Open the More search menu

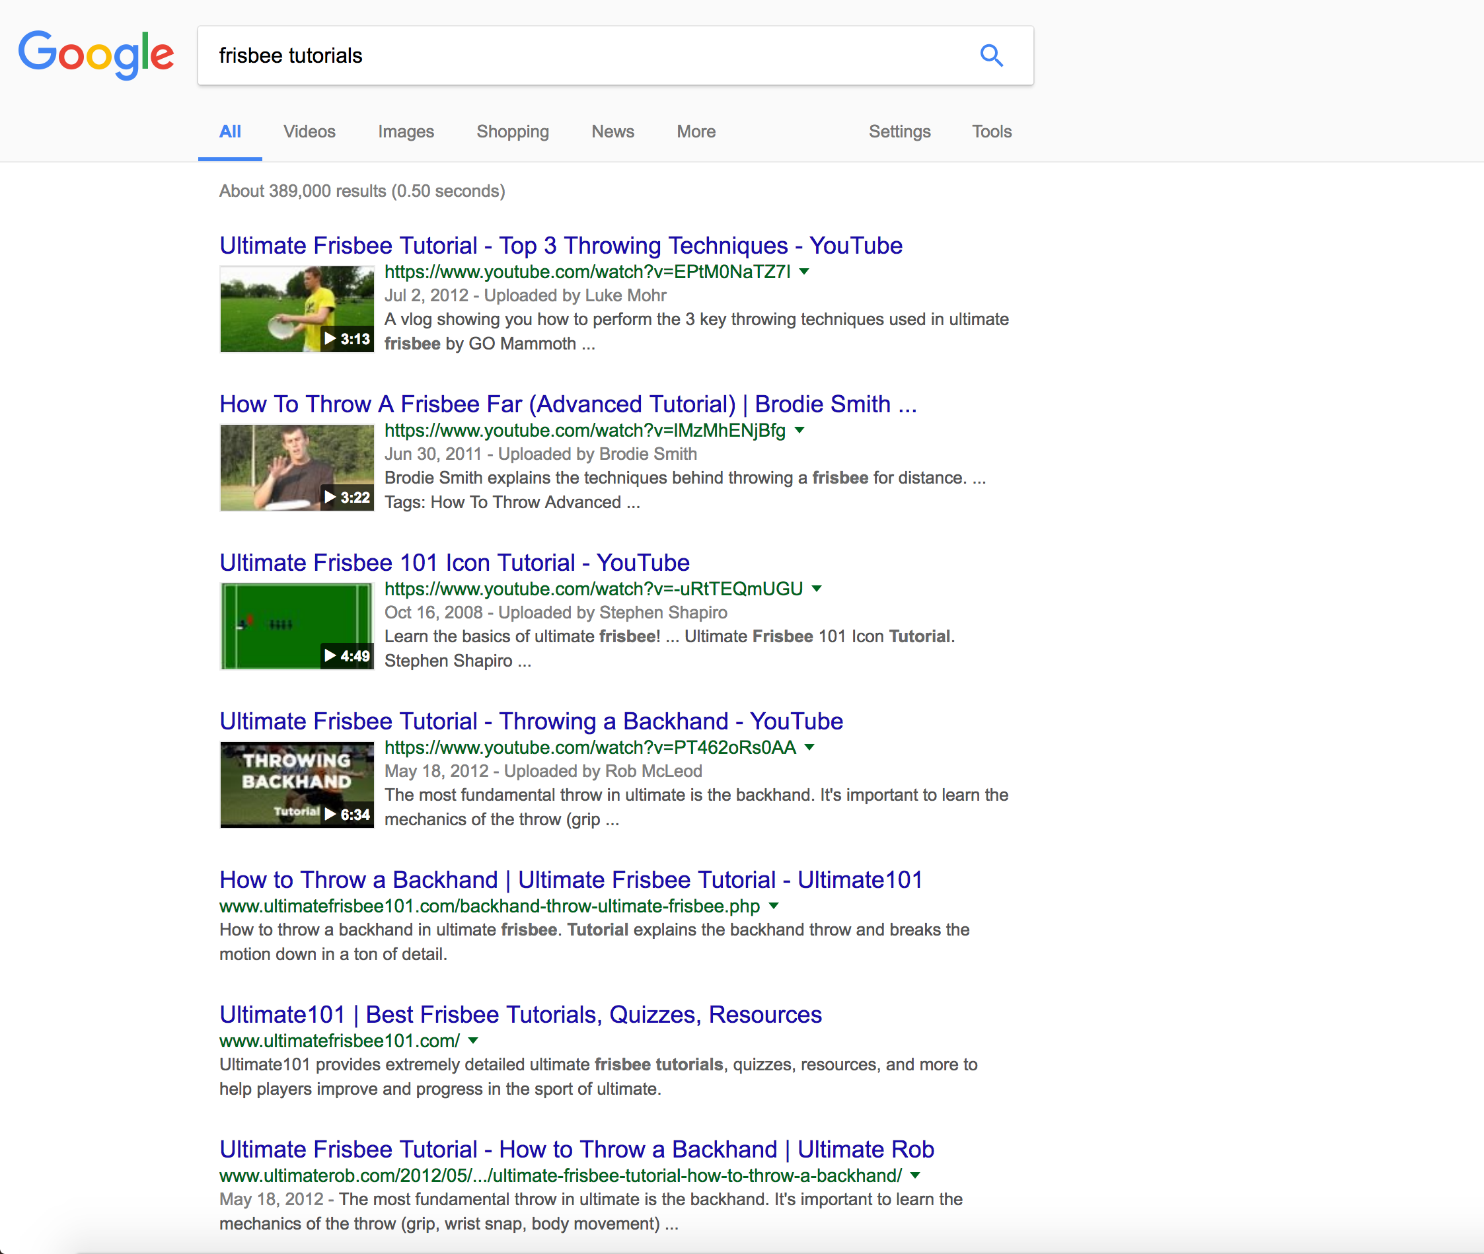[x=696, y=131]
